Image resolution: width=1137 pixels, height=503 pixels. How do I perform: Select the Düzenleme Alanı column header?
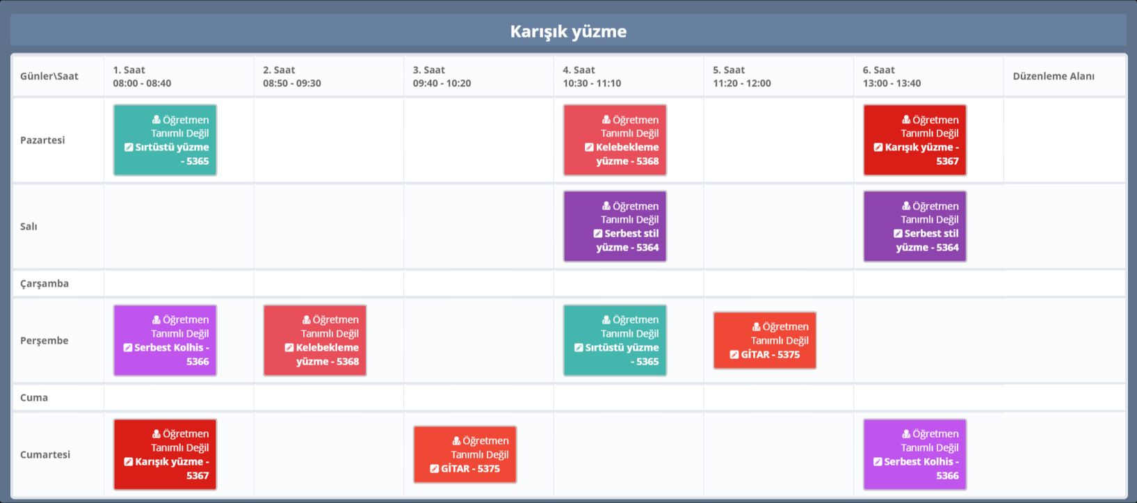[1053, 77]
